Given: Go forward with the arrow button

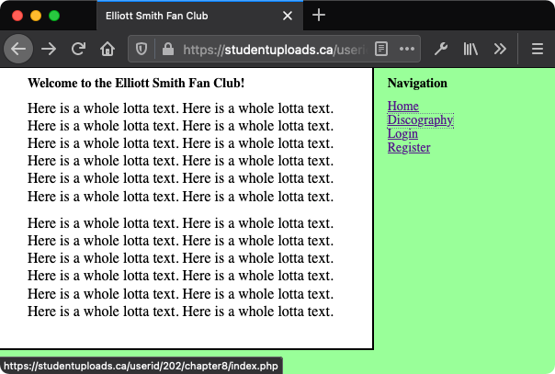Looking at the screenshot, I should pyautogui.click(x=49, y=49).
